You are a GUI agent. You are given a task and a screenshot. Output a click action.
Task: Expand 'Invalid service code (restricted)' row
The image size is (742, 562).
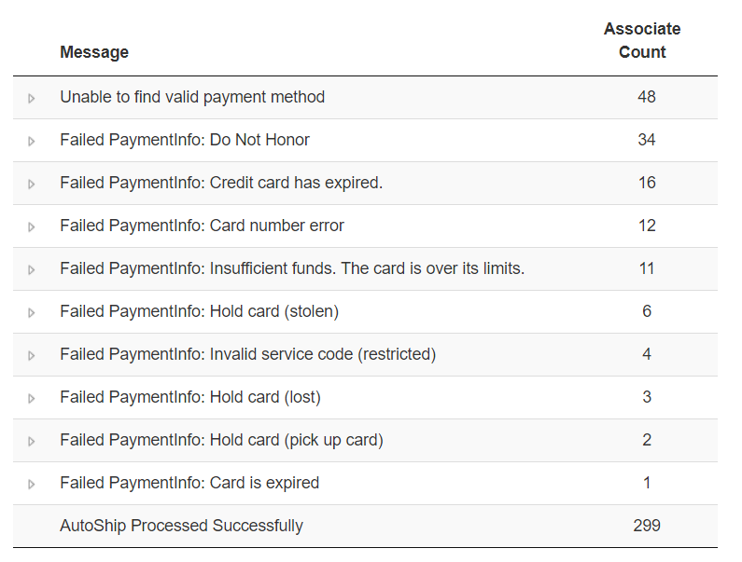[x=31, y=355]
